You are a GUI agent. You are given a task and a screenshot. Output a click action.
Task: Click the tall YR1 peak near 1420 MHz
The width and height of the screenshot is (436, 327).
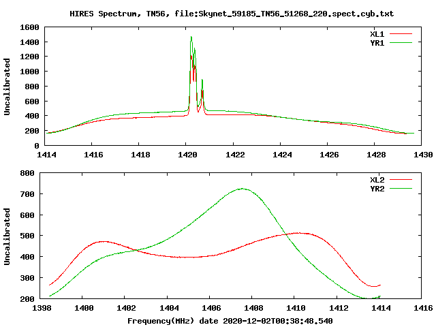coord(191,37)
